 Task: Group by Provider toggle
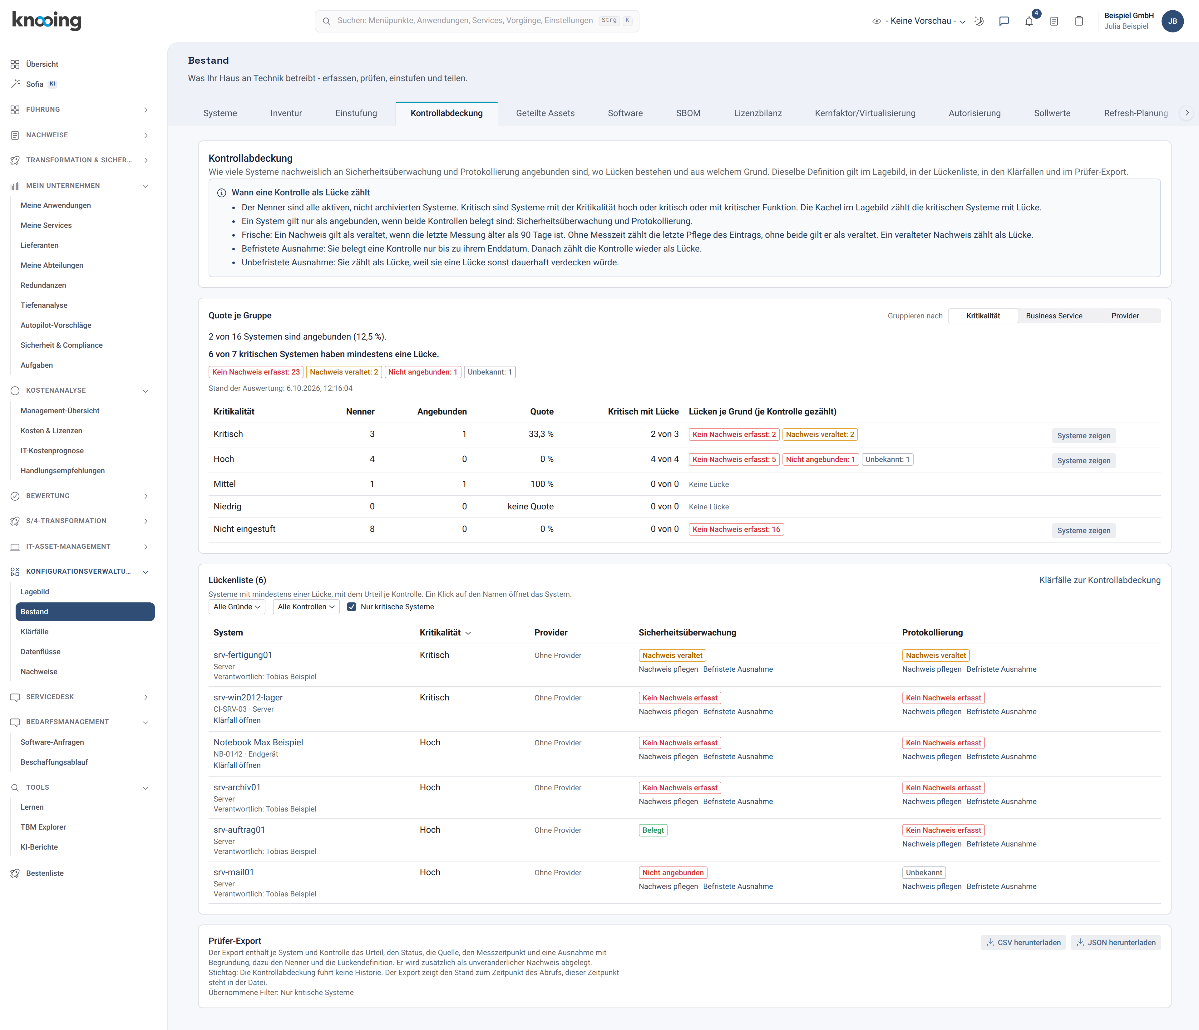click(x=1125, y=316)
